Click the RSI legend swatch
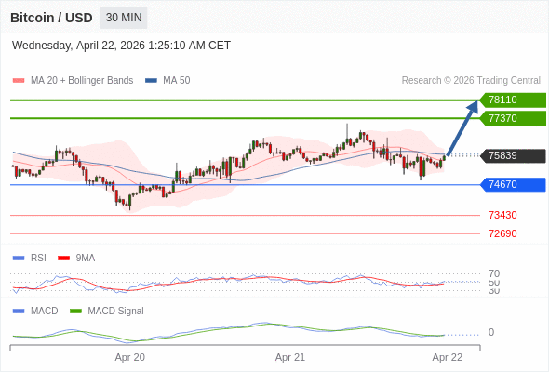The height and width of the screenshot is (372, 549). pos(19,259)
